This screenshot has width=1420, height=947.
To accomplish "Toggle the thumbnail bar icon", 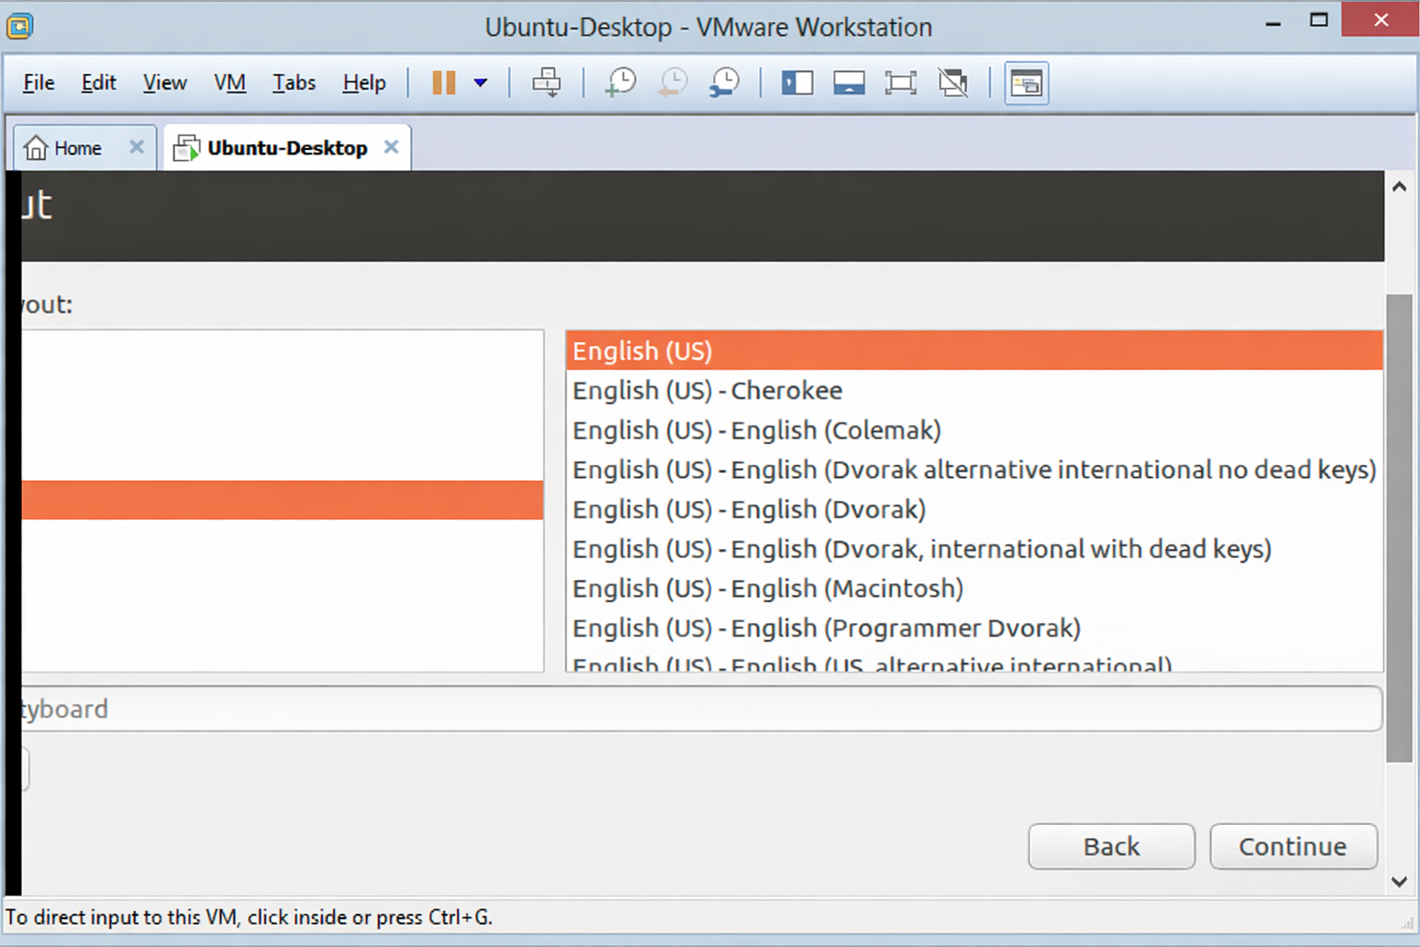I will pyautogui.click(x=849, y=83).
